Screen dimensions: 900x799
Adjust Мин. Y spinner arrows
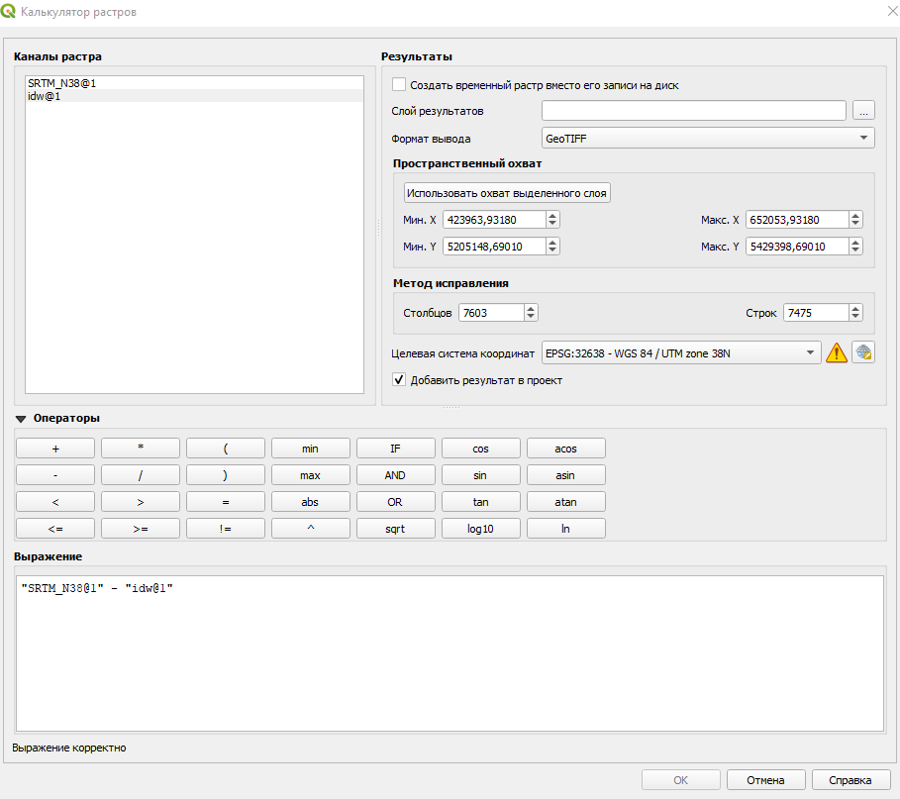552,247
